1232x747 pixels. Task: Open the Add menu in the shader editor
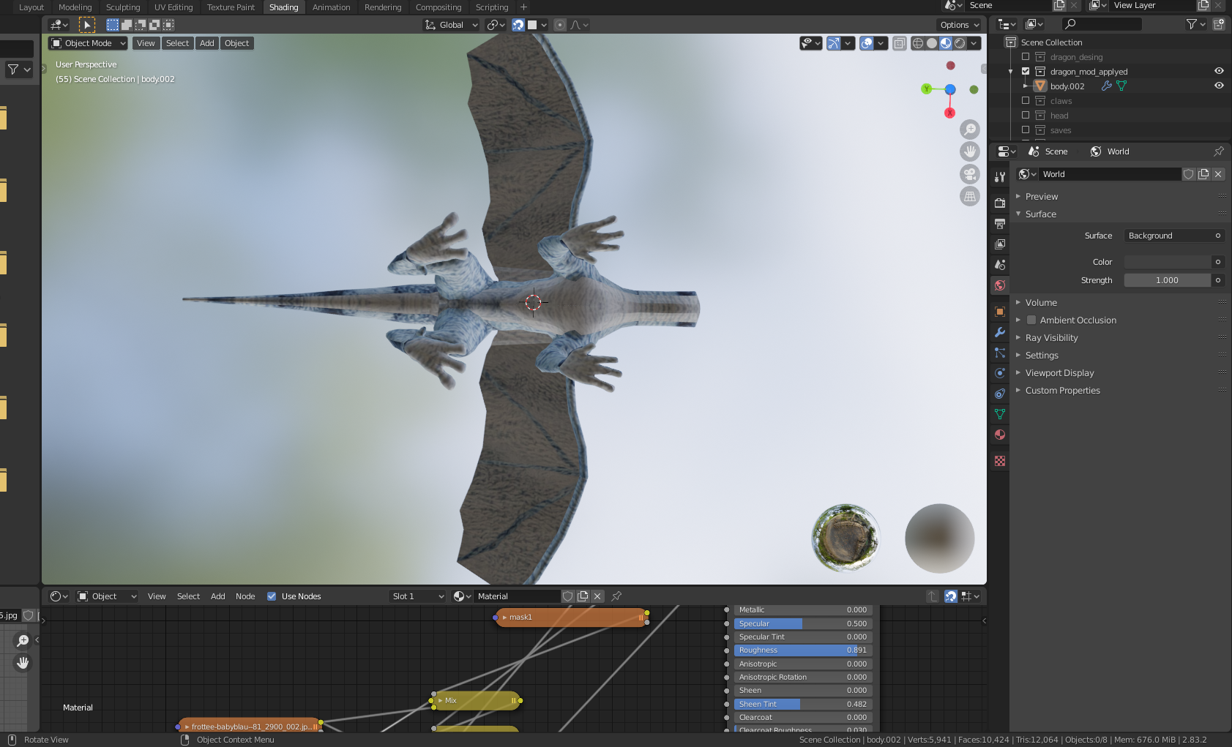pyautogui.click(x=217, y=596)
